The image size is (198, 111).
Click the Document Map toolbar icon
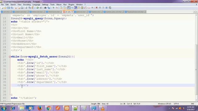pyautogui.click(x=82, y=8)
